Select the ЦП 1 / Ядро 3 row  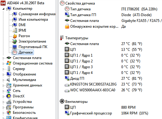[x=102, y=67]
